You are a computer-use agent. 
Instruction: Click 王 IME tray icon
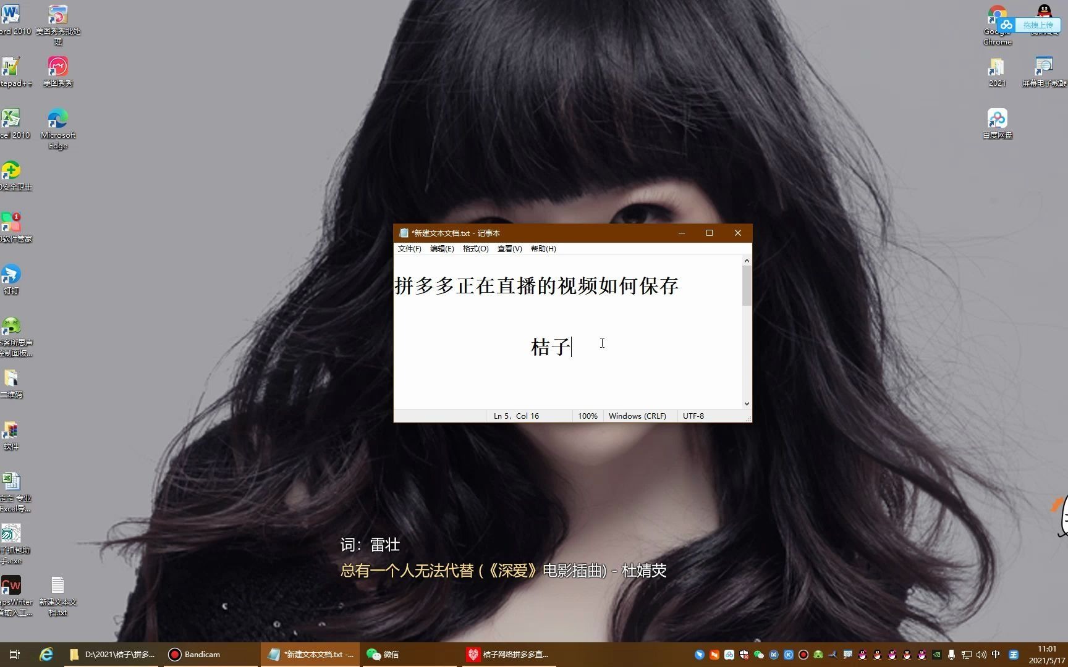point(1014,655)
